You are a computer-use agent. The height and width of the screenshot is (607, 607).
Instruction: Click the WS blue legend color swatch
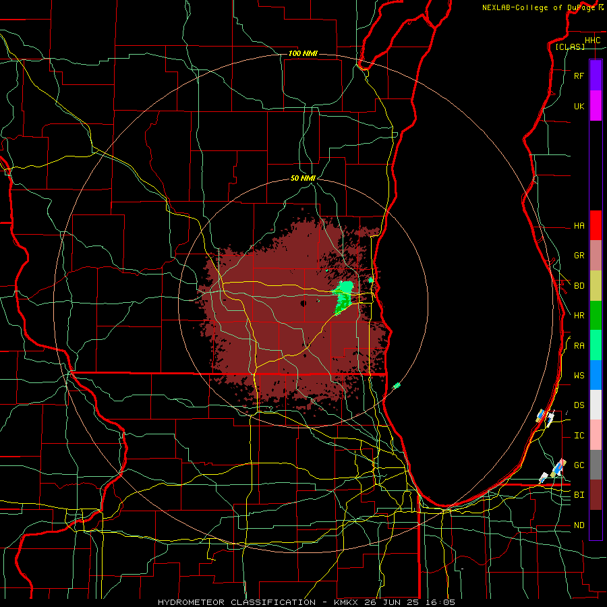[x=596, y=375]
